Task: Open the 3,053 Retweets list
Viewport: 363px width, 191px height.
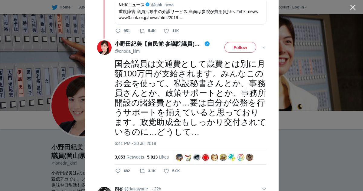Action: click(x=129, y=157)
